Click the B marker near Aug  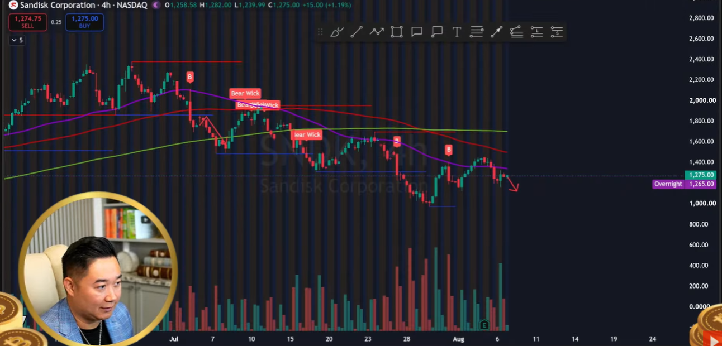pos(449,150)
